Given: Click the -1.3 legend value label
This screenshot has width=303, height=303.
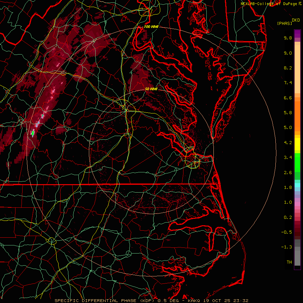Looking at the screenshot, I should [287, 247].
